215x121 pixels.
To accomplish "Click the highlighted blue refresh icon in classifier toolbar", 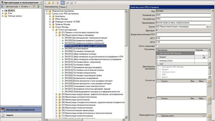I will pos(63,3).
